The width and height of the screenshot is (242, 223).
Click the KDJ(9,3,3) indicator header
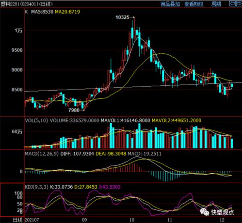click(x=36, y=187)
